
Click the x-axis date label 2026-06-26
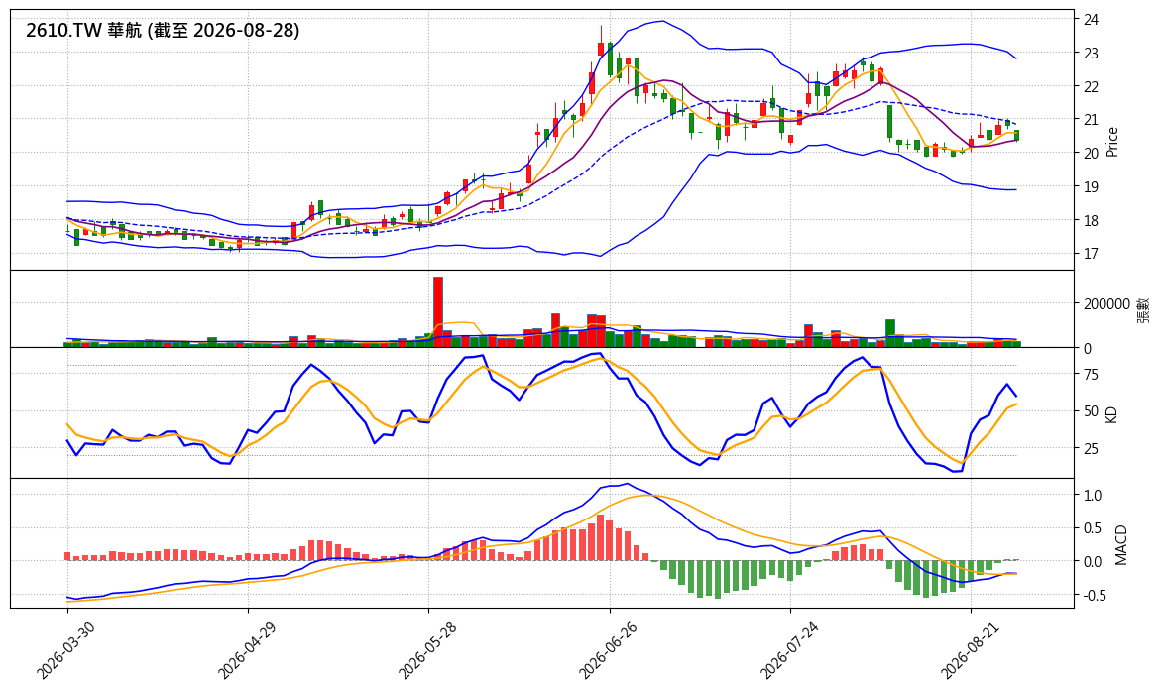click(608, 651)
